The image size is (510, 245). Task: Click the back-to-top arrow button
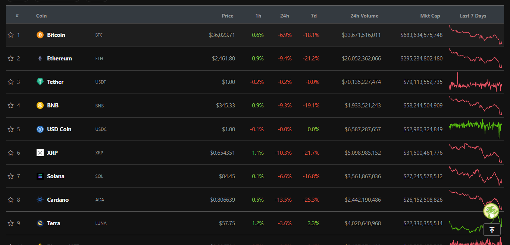[492, 230]
